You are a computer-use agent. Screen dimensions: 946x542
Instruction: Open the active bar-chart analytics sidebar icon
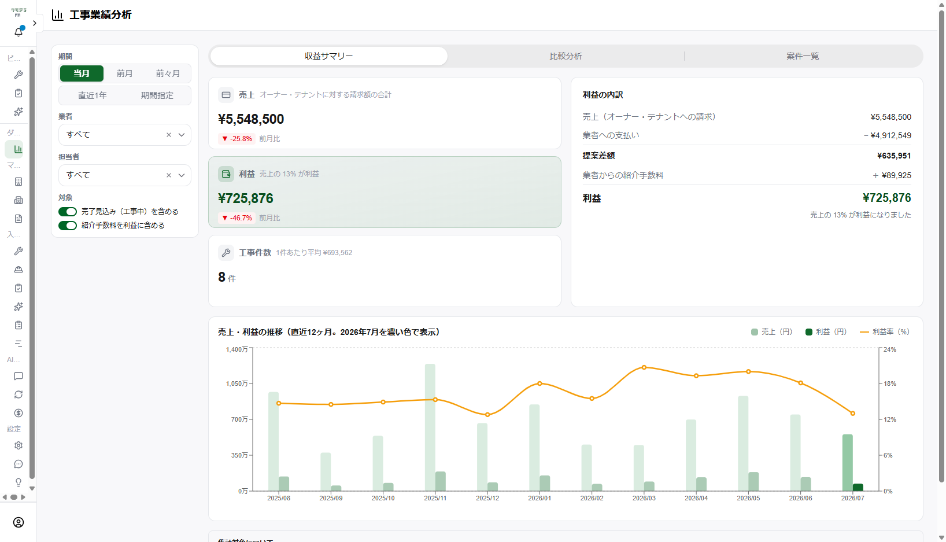pos(19,149)
